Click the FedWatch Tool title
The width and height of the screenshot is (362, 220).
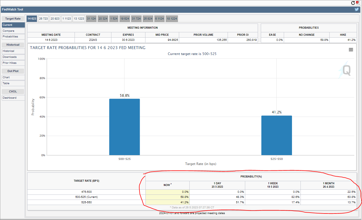click(x=12, y=9)
